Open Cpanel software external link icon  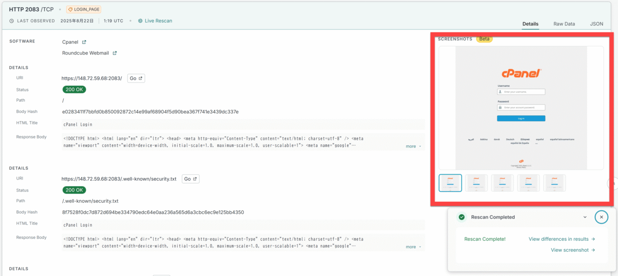pos(84,42)
